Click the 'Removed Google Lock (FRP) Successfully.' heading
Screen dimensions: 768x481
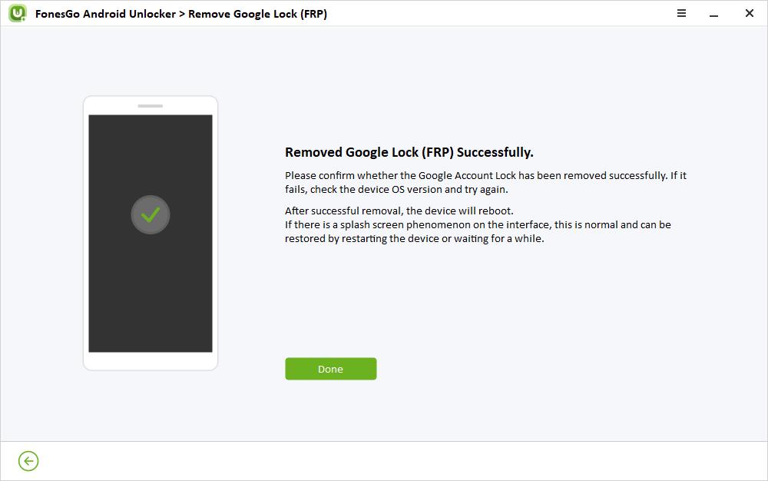click(x=409, y=152)
